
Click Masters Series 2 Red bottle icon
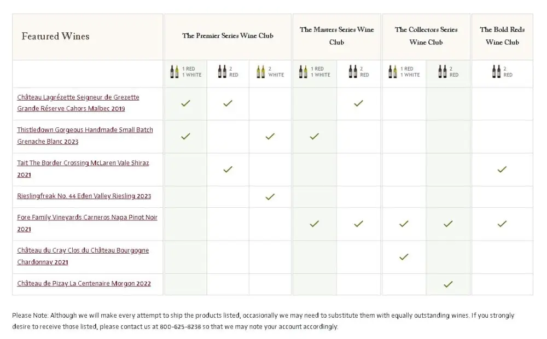(x=353, y=72)
